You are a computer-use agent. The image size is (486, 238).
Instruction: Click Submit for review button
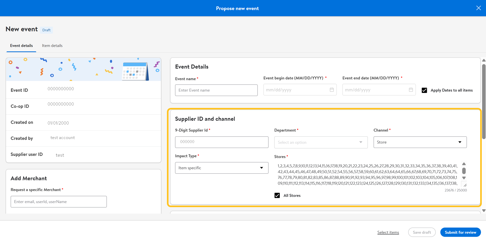[460, 232]
